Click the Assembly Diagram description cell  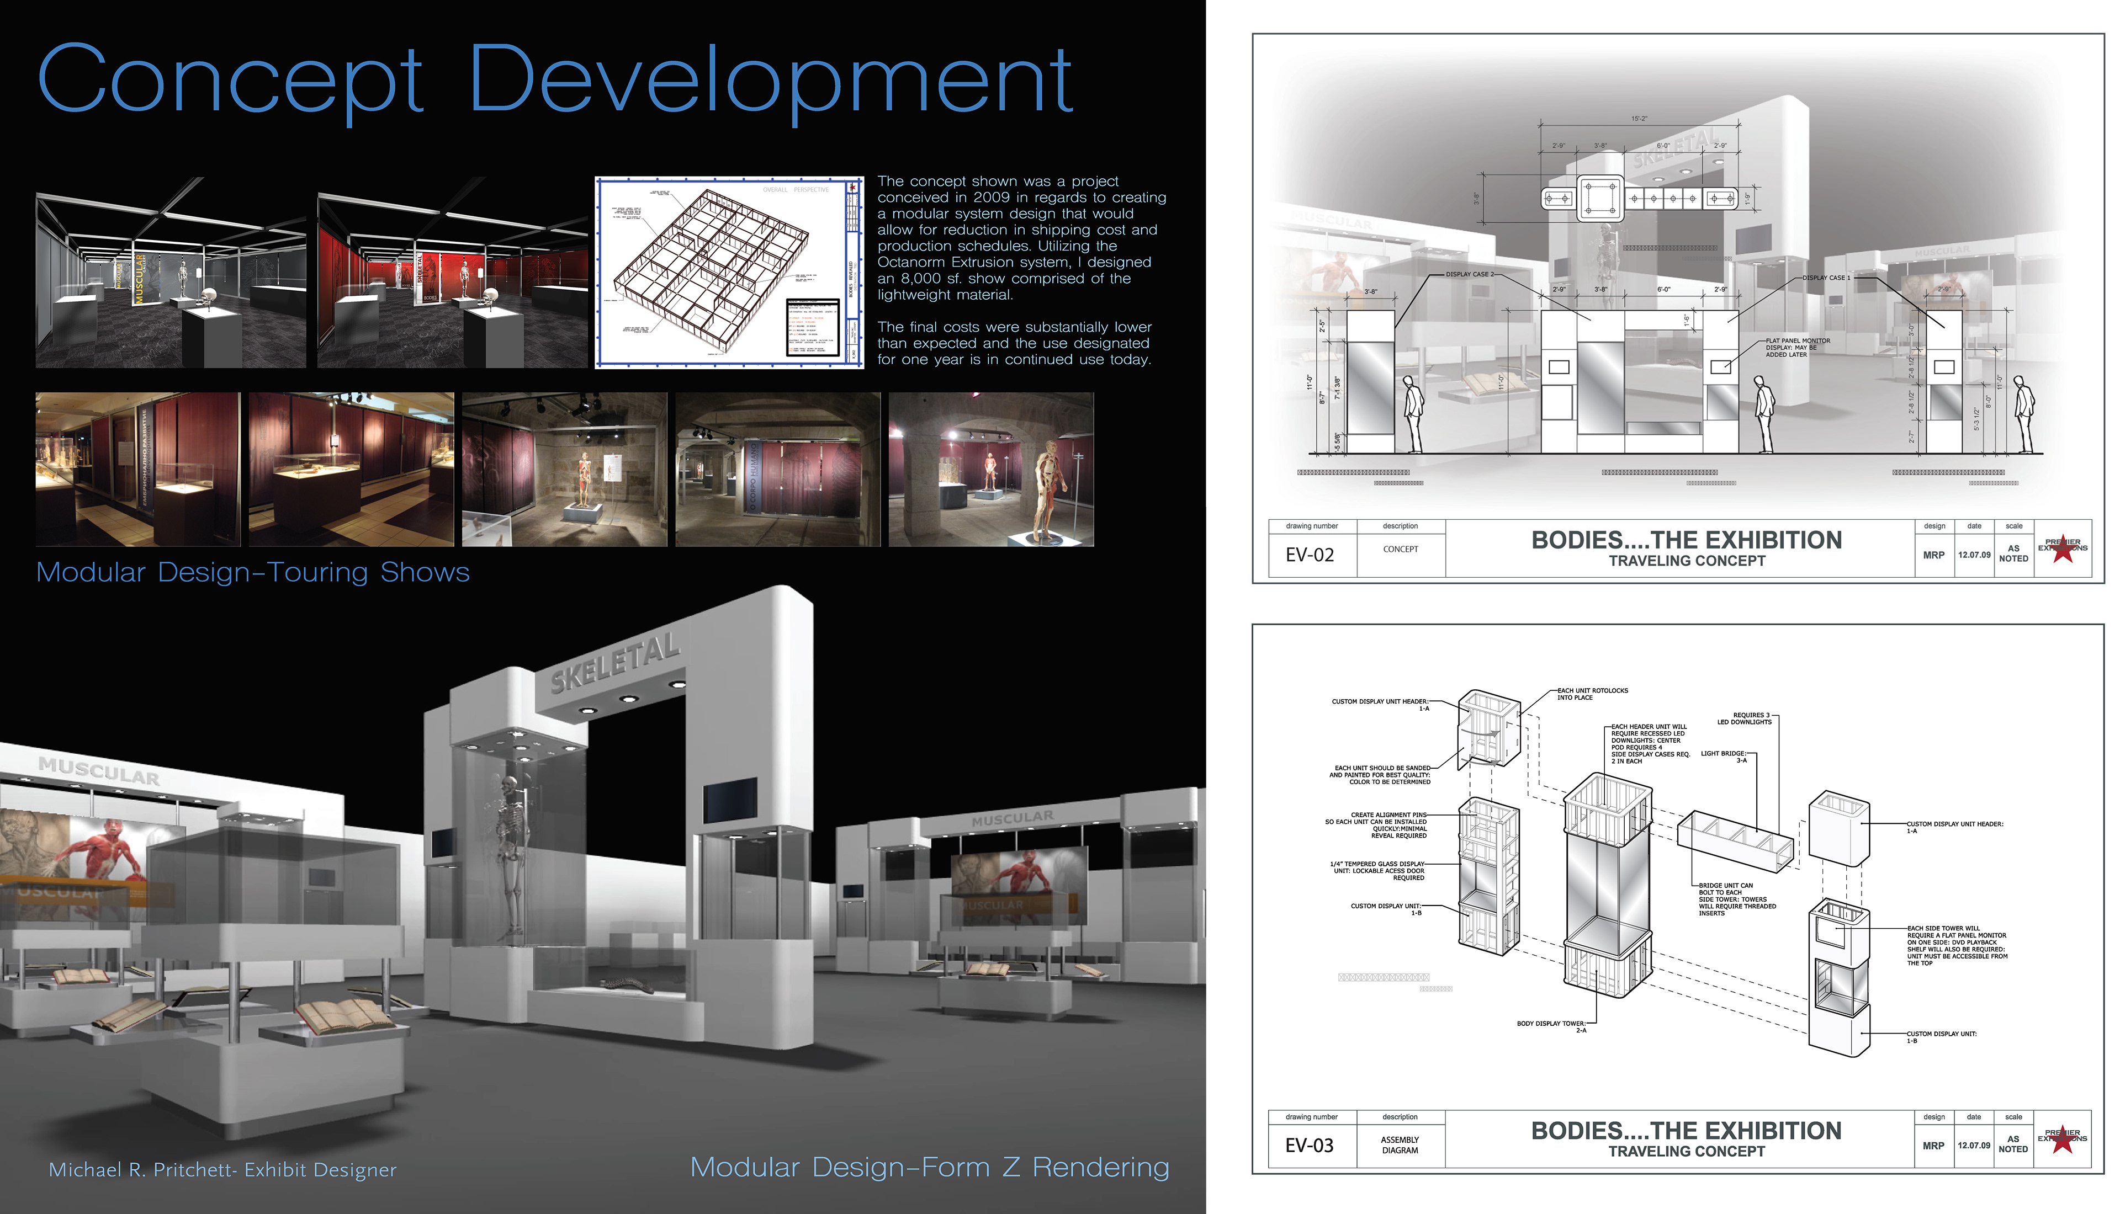point(1400,1145)
